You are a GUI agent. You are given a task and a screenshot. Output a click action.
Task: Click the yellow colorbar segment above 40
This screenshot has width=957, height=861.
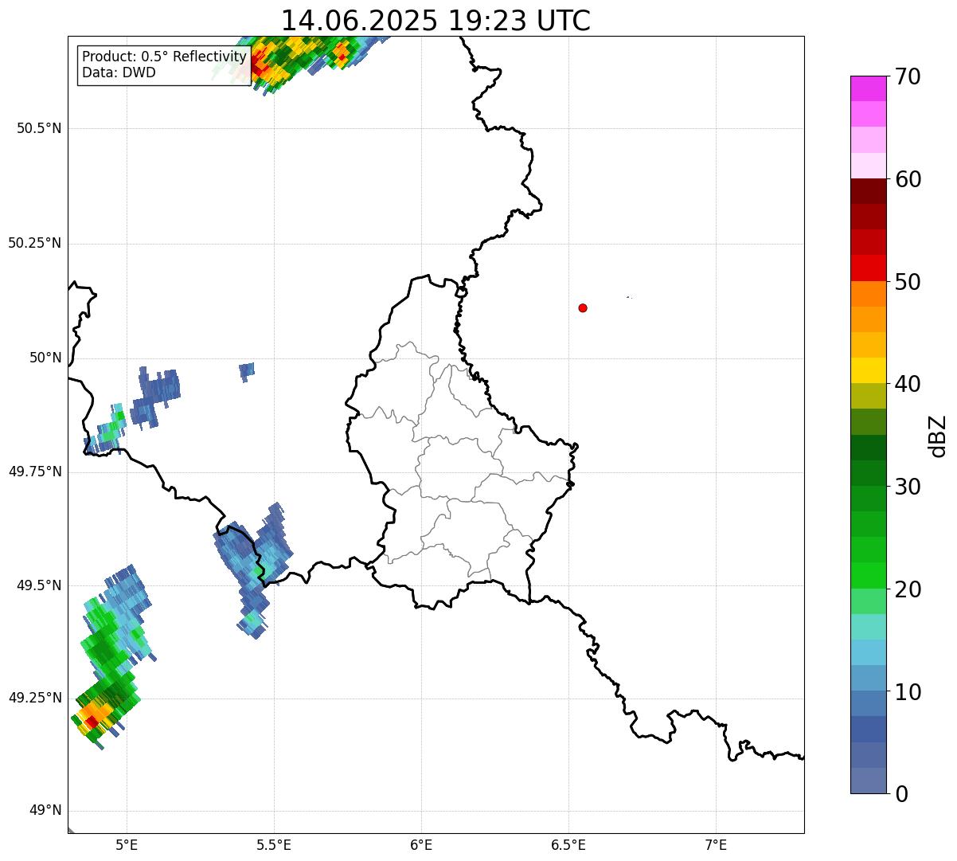868,370
